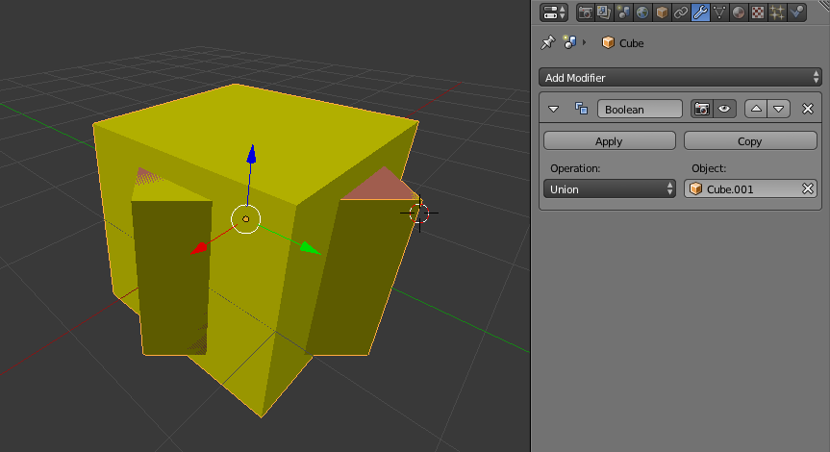Open the Union operation dropdown
Viewport: 830px width, 452px height.
pyautogui.click(x=609, y=188)
